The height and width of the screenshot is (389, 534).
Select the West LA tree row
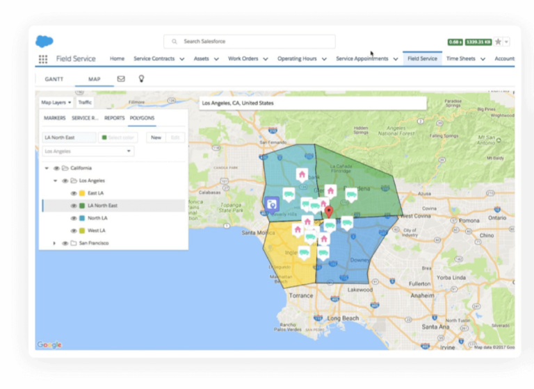click(x=114, y=231)
